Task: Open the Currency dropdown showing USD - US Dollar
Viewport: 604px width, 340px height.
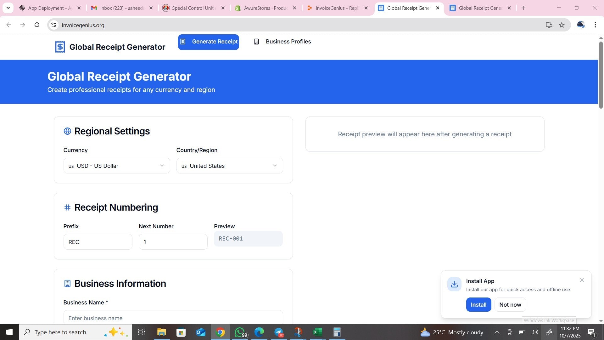Action: pyautogui.click(x=116, y=166)
